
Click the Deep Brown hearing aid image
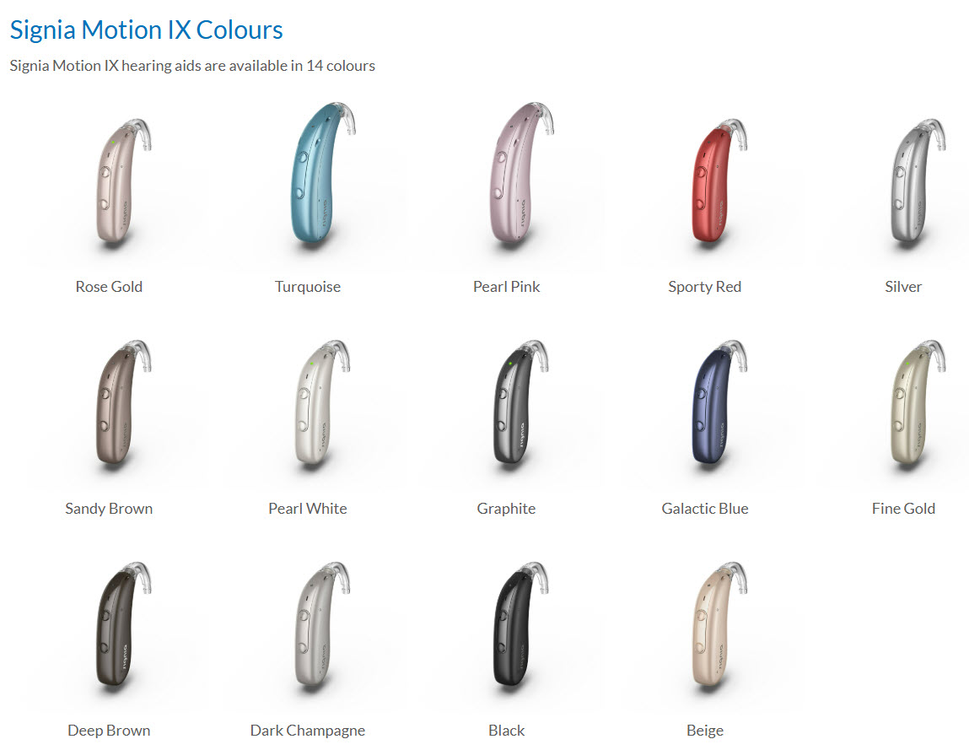coord(122,626)
